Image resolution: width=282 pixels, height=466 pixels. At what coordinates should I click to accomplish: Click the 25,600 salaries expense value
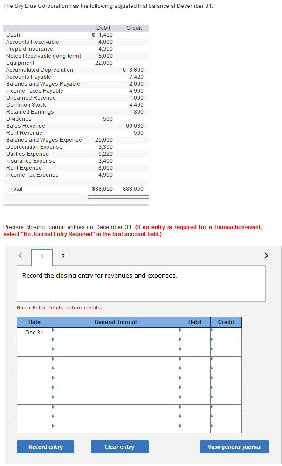[x=103, y=139]
